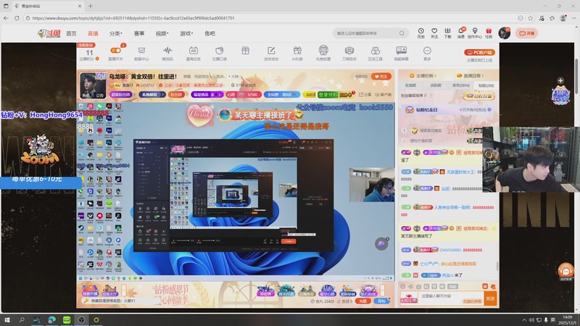
Task: Click the browser address bar URL
Action: pos(133,17)
